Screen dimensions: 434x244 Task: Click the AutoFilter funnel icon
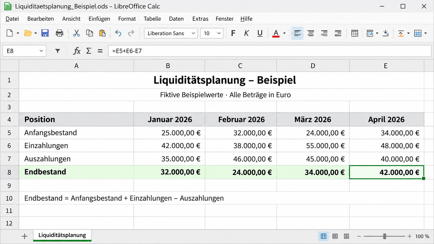click(58, 51)
